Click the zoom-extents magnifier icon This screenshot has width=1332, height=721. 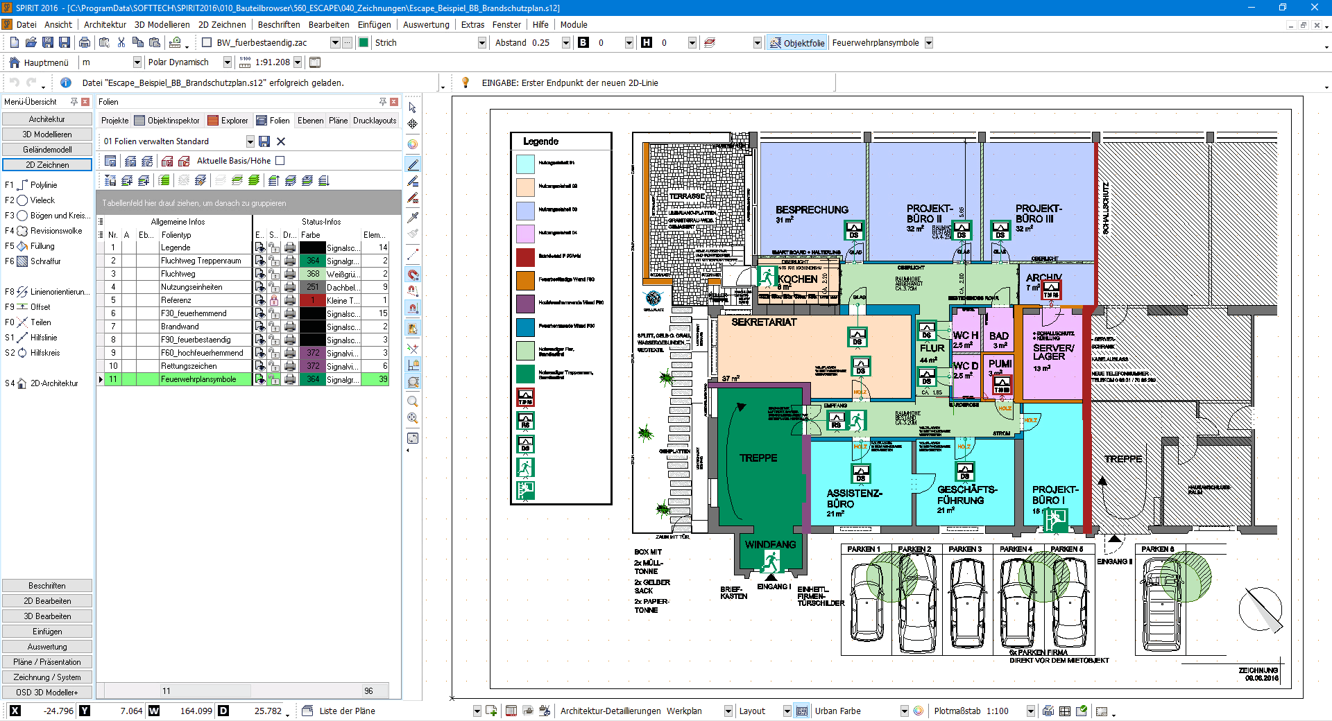click(413, 418)
